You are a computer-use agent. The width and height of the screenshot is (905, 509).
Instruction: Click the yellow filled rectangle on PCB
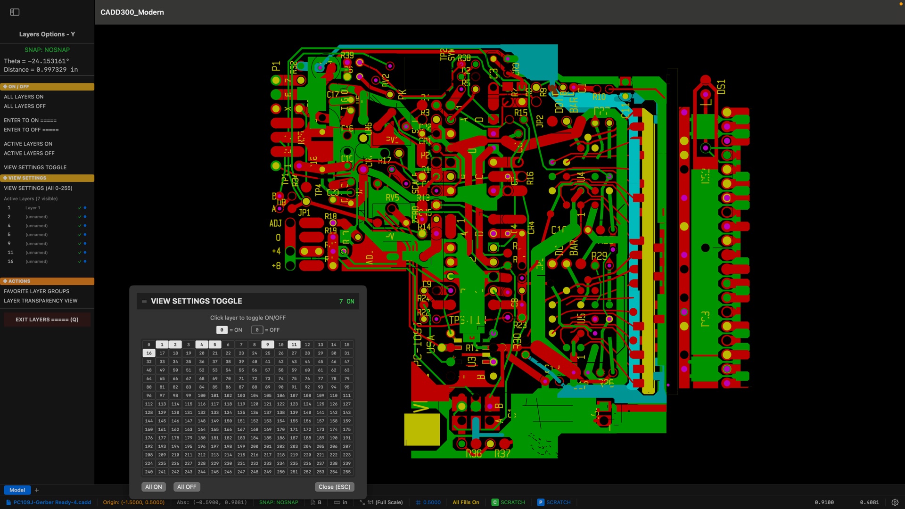coord(422,430)
